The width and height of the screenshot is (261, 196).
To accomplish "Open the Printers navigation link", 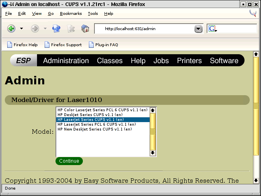I will [x=189, y=61].
